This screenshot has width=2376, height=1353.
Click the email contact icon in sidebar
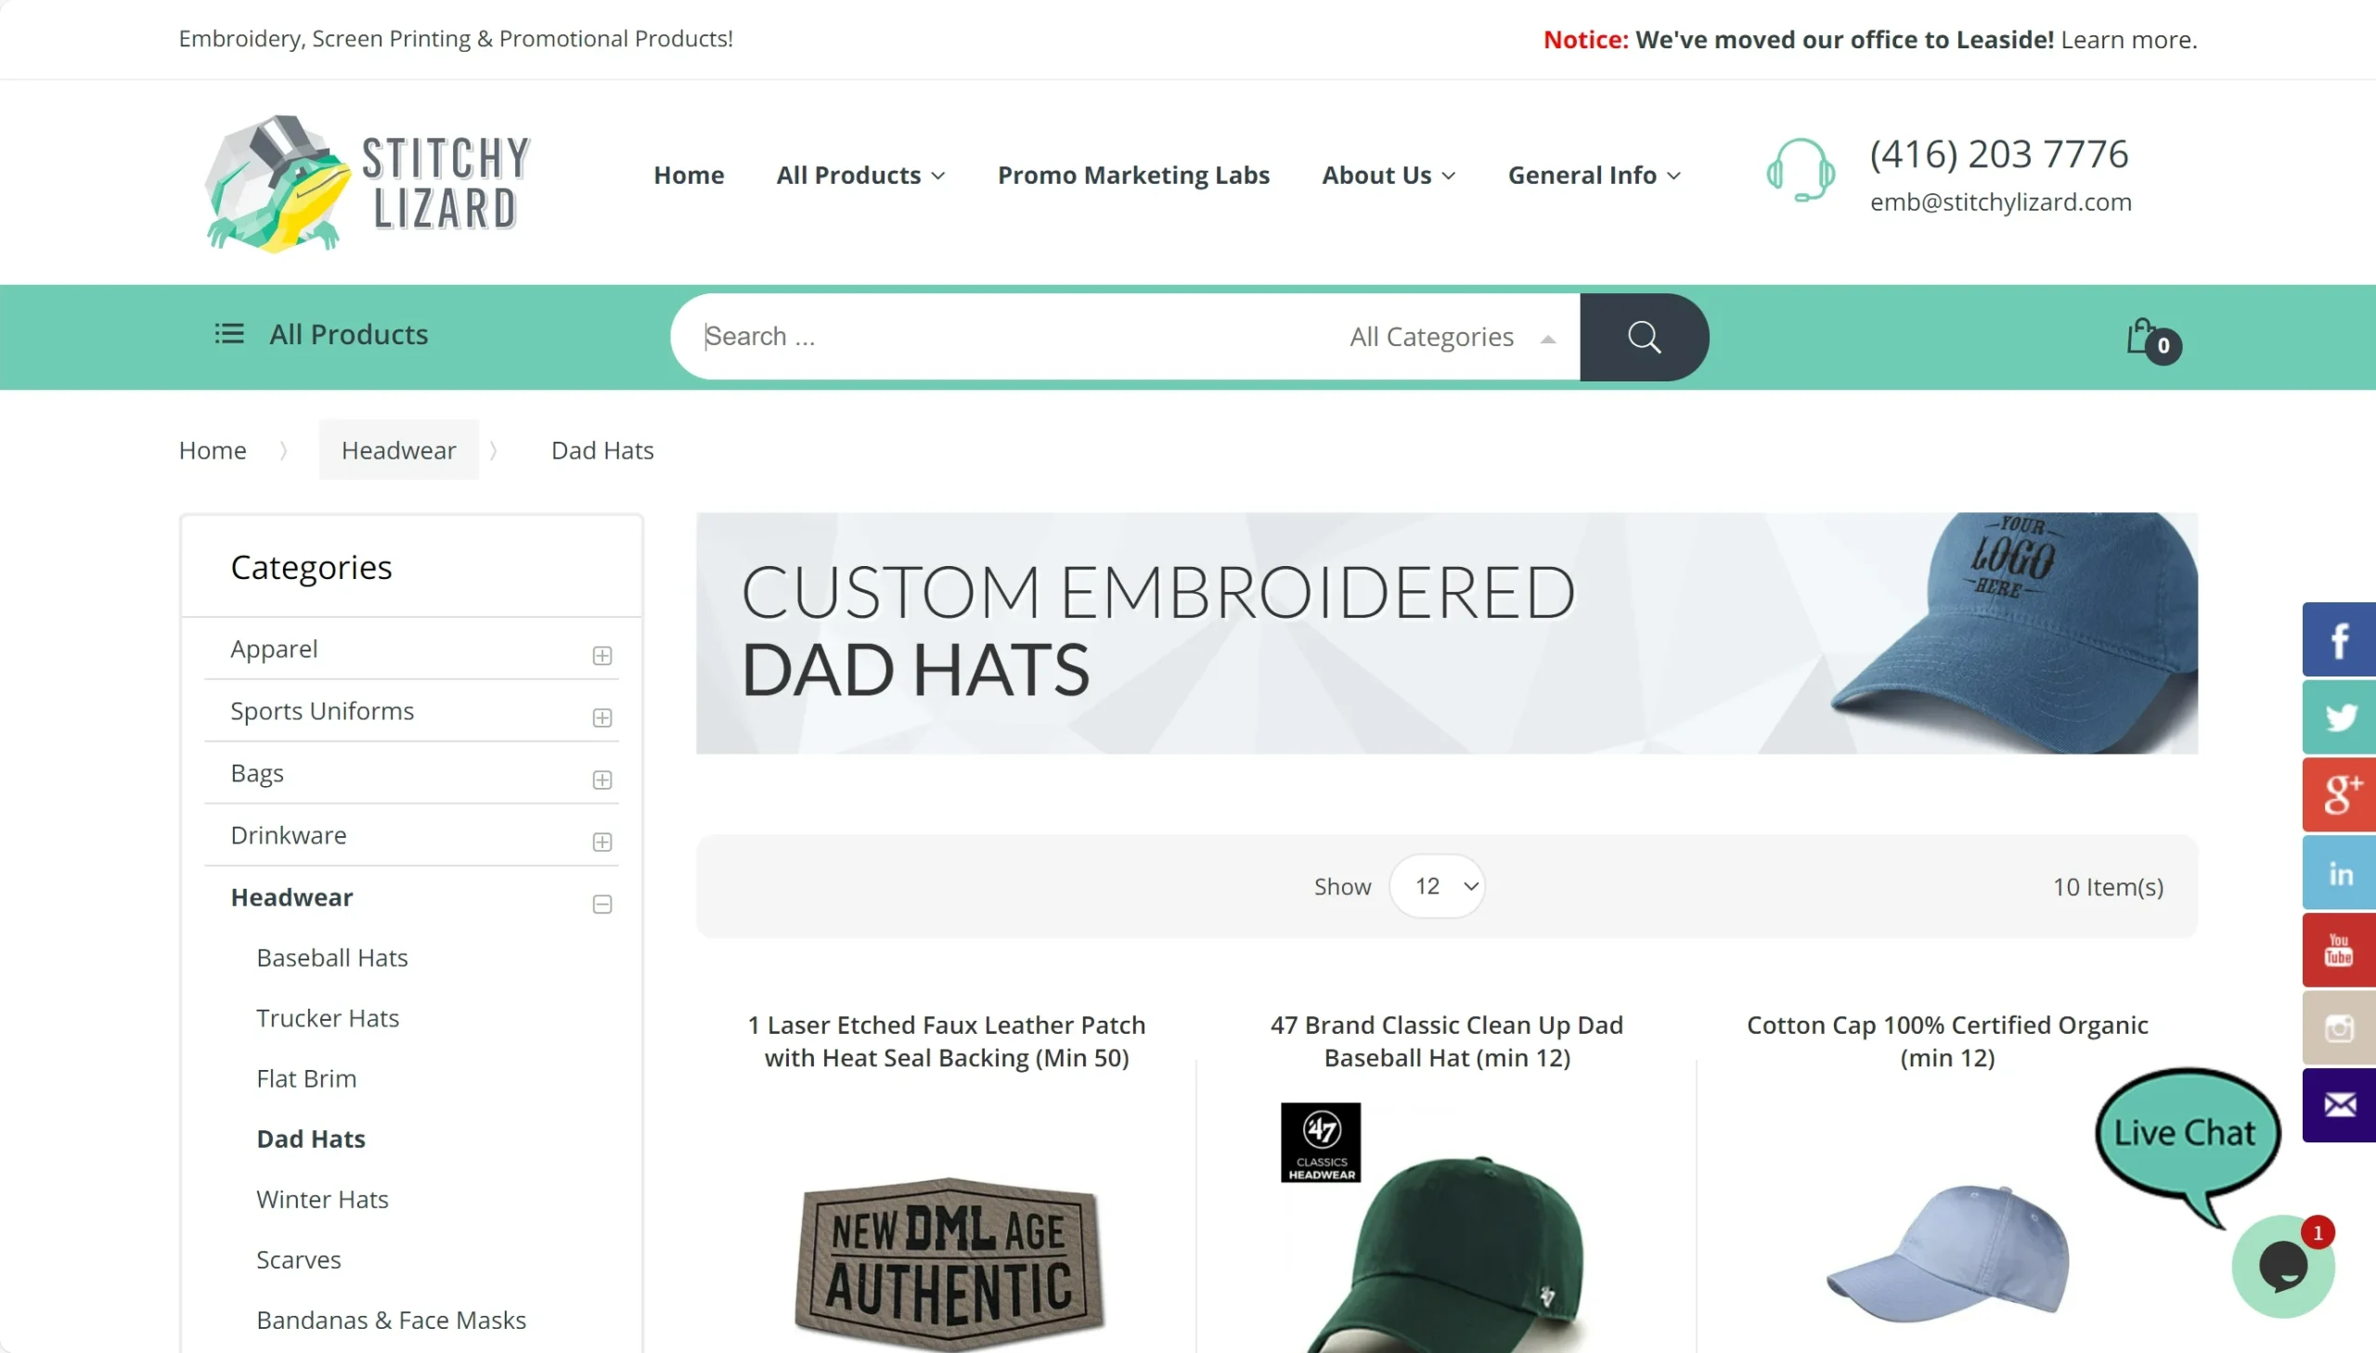click(x=2340, y=1105)
